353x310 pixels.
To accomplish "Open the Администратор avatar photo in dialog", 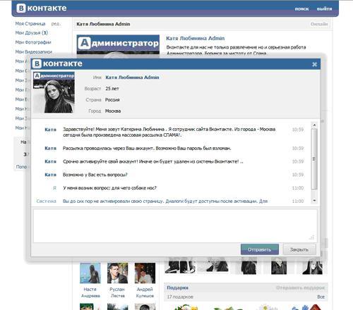I will click(x=54, y=92).
